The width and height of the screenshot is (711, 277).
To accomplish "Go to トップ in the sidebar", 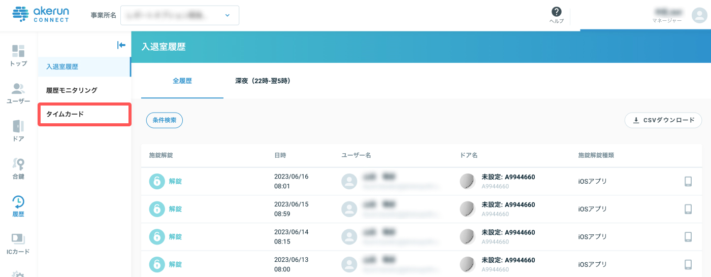I will tap(18, 56).
